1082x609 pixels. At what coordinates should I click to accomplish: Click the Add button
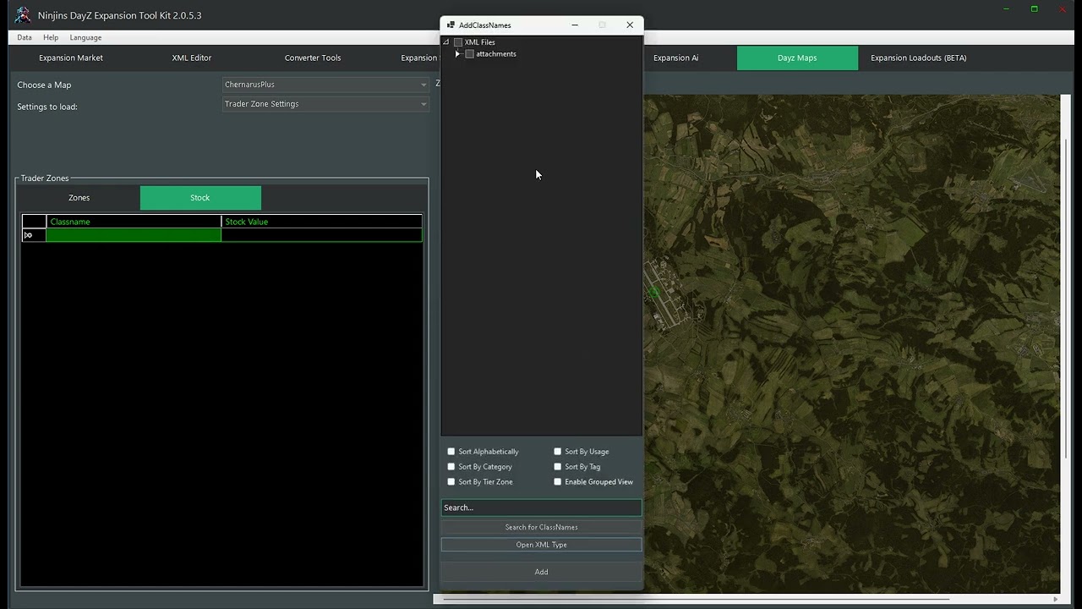point(541,572)
